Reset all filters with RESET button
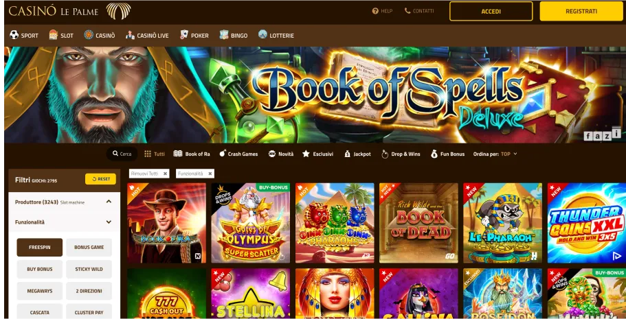 (100, 179)
